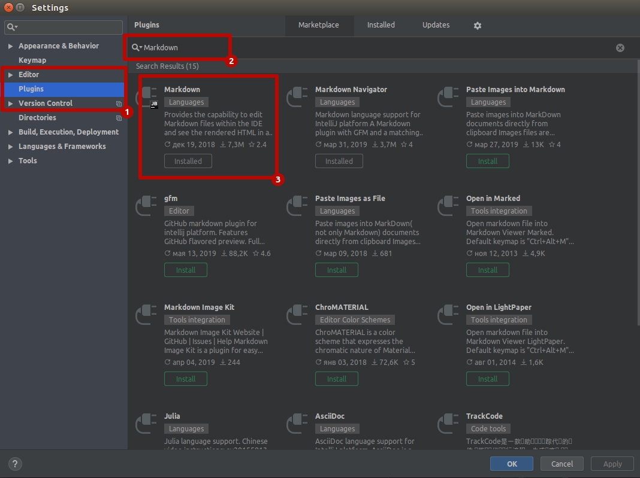
Task: Click the gfm plugin icon
Action: [x=146, y=206]
